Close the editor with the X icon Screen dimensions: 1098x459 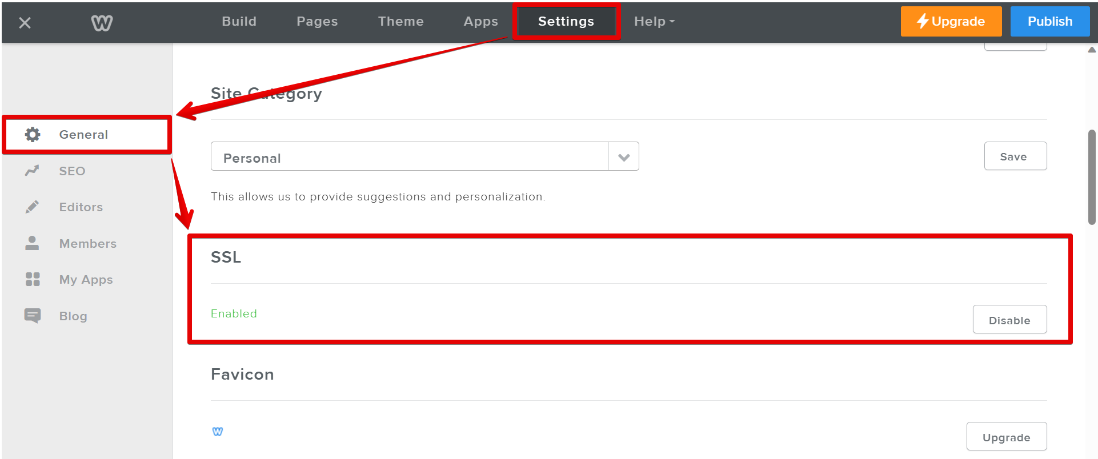pos(25,23)
